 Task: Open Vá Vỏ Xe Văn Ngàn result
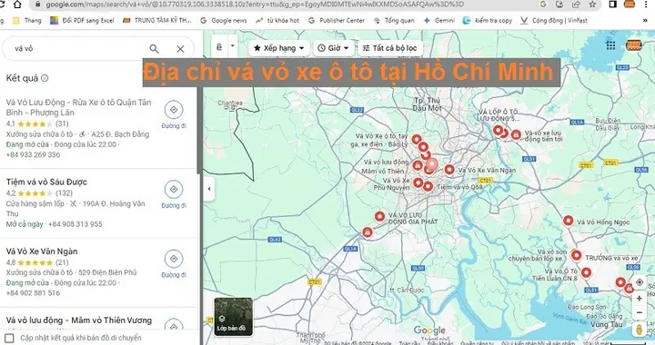[x=42, y=251]
